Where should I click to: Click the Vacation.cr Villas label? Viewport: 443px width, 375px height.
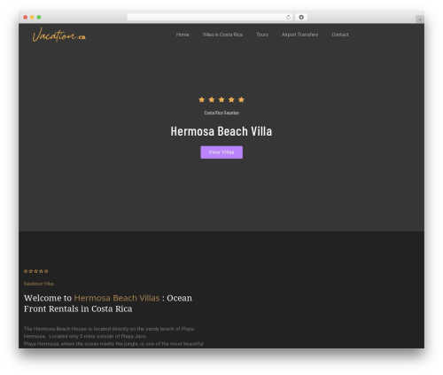pyautogui.click(x=39, y=284)
